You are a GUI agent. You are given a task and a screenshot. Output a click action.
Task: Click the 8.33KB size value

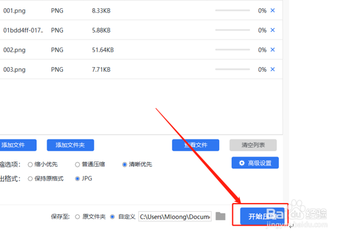tap(101, 11)
